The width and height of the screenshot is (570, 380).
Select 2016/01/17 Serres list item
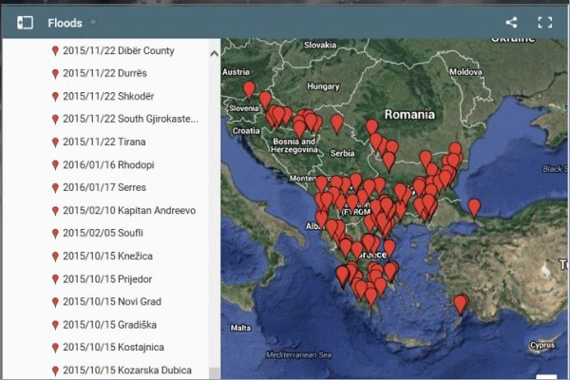(104, 187)
